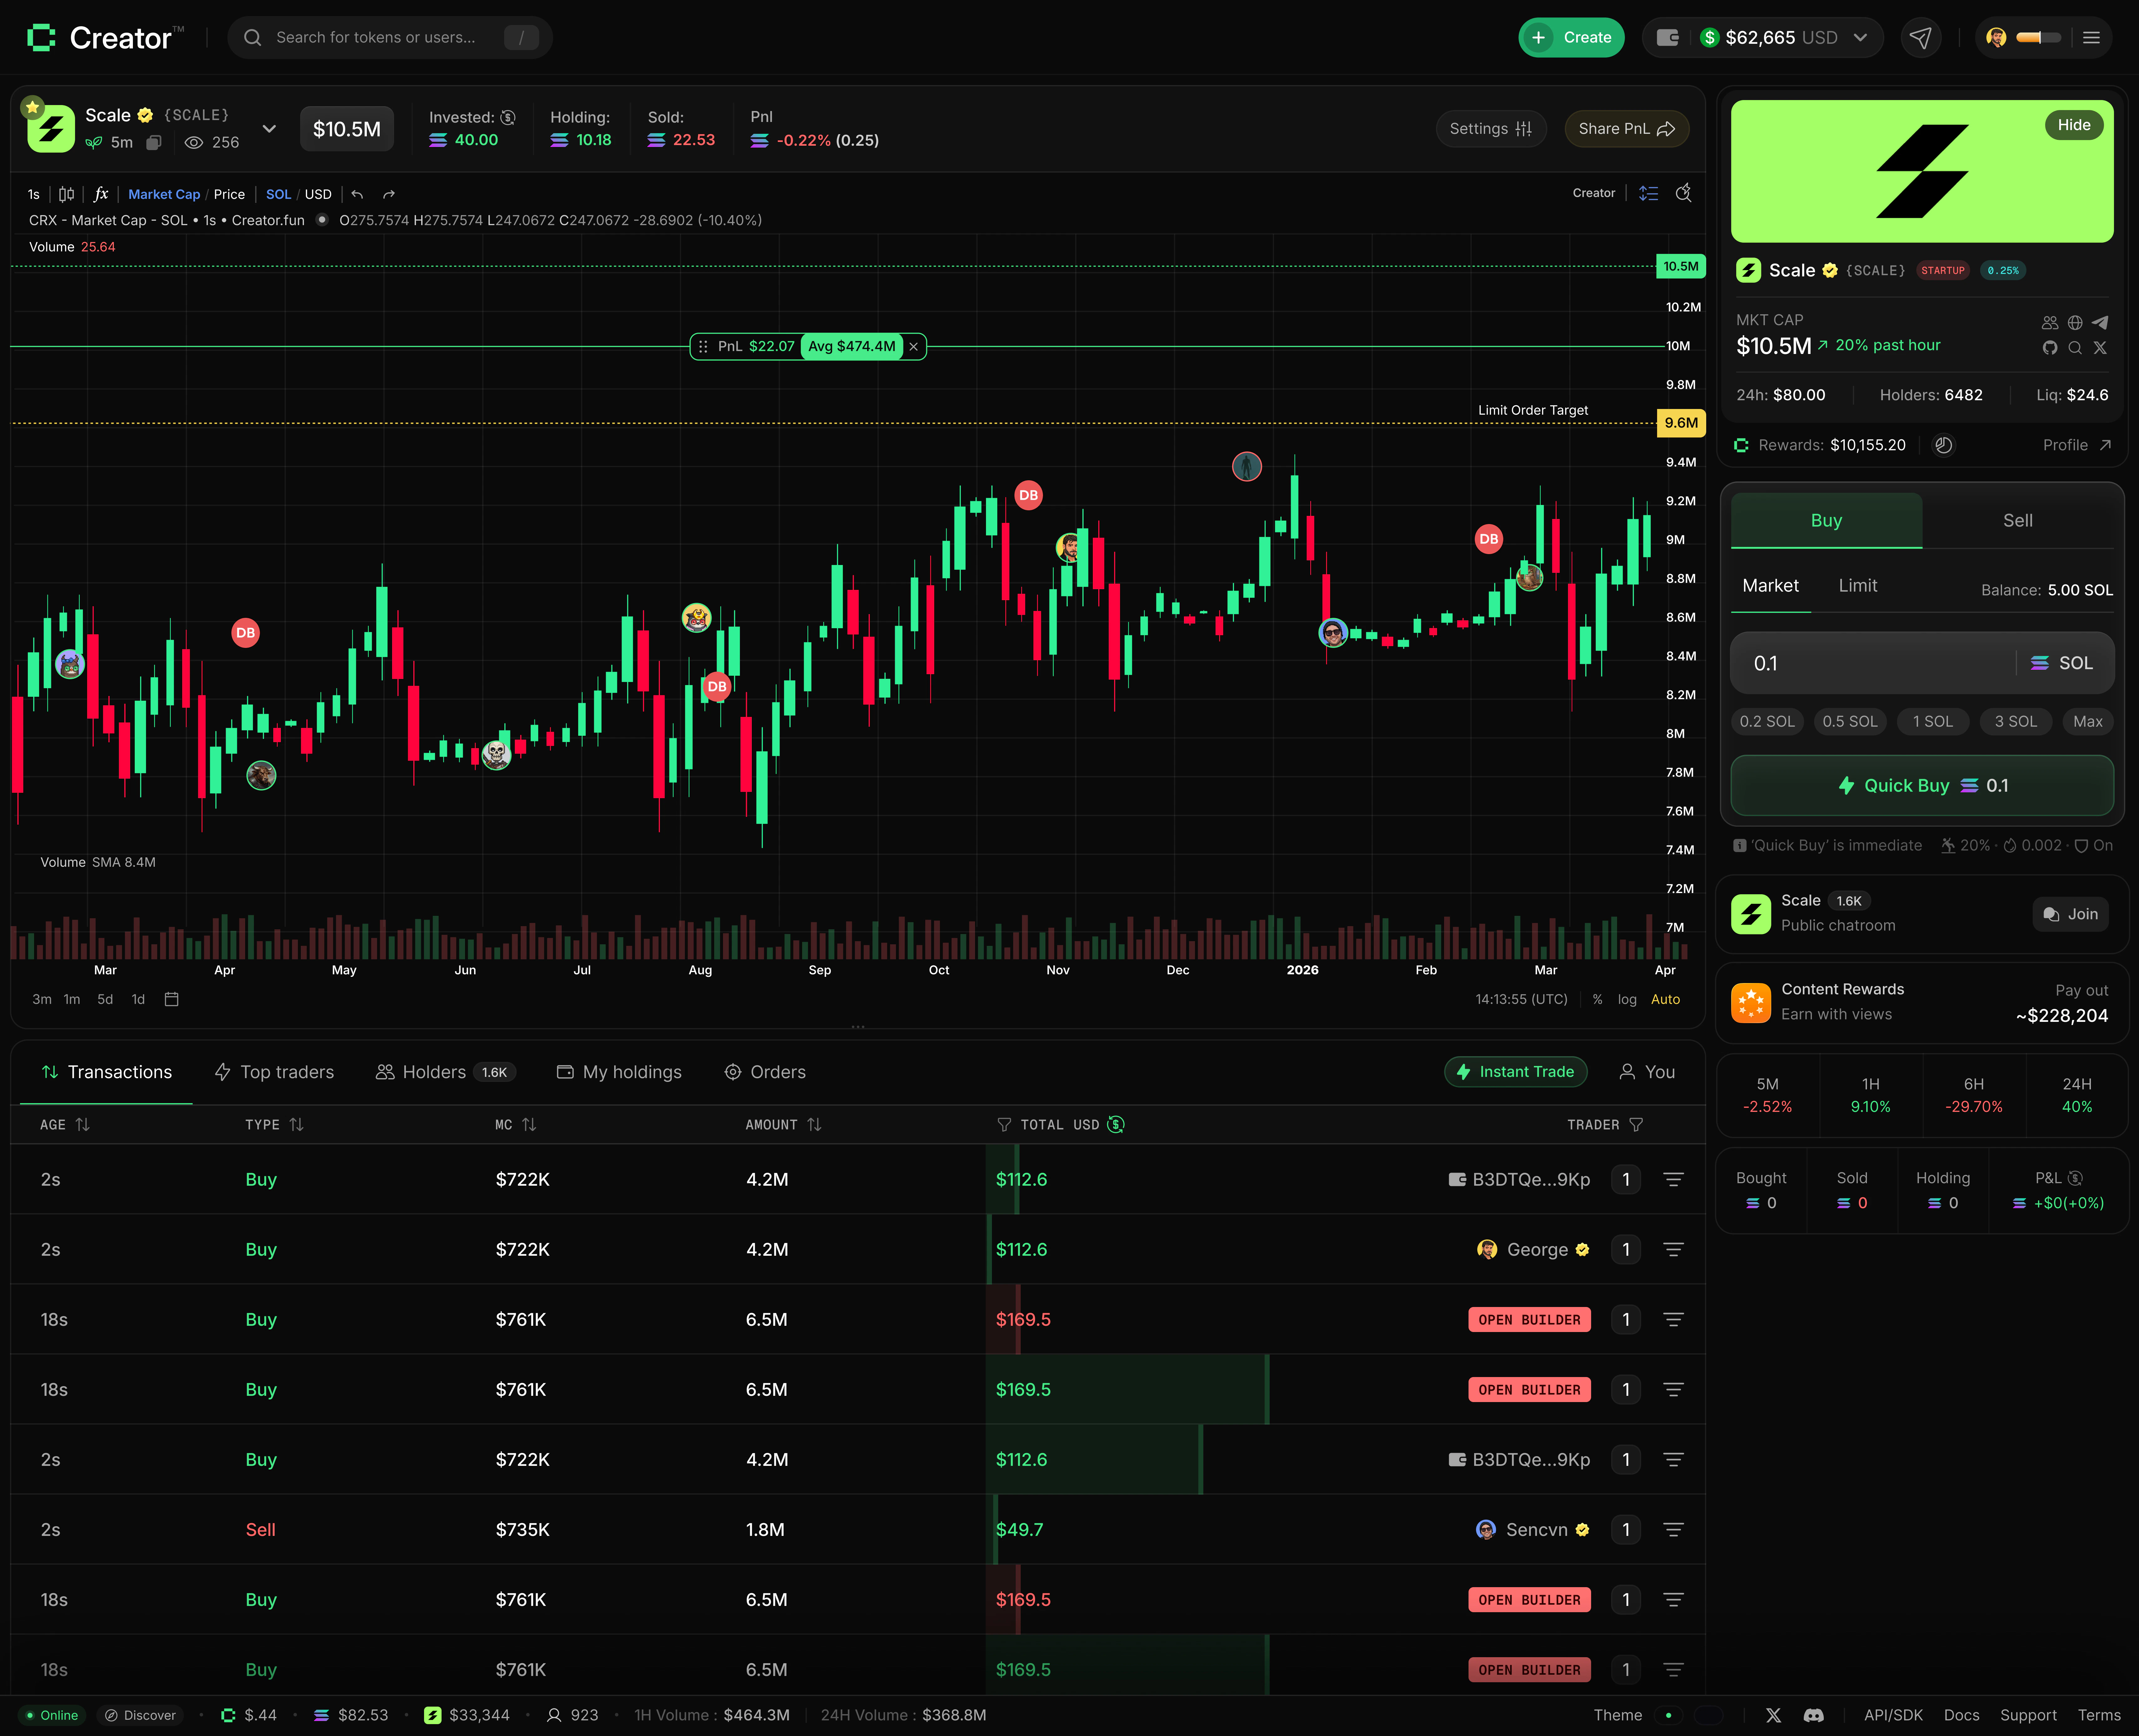Toggle the You transactions filter
Screen dimensions: 2139x1736
click(1647, 1072)
